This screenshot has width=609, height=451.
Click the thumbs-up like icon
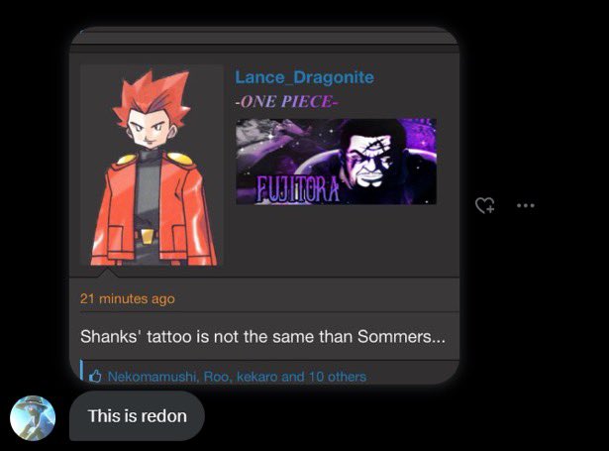pos(95,376)
